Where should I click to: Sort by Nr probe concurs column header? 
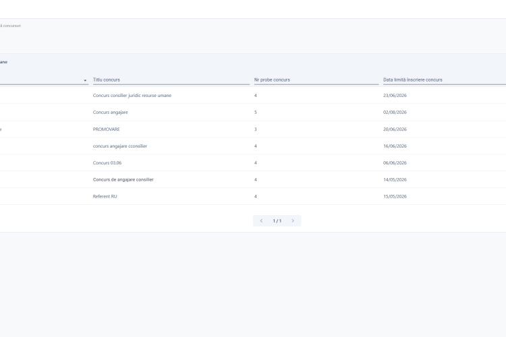pyautogui.click(x=272, y=80)
